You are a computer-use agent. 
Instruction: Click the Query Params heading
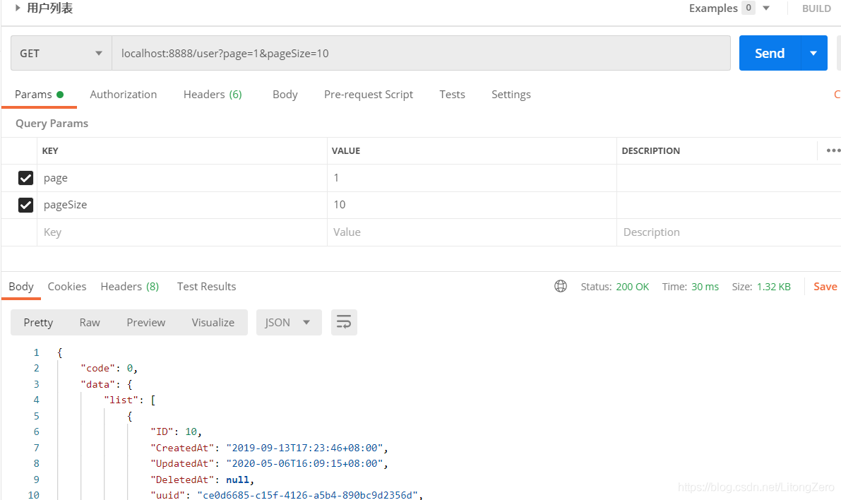tap(52, 124)
